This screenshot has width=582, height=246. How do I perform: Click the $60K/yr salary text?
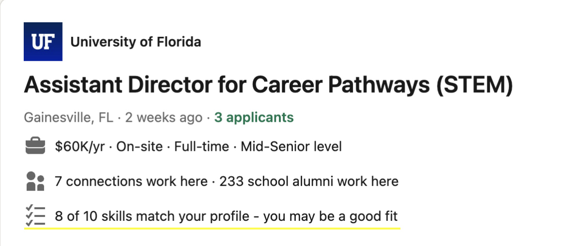pos(80,146)
